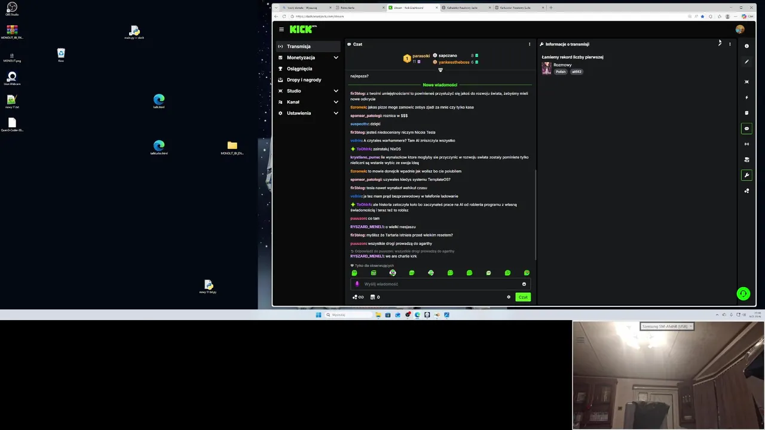The width and height of the screenshot is (765, 430).
Task: Expand the Studio menu chevron
Action: click(336, 91)
